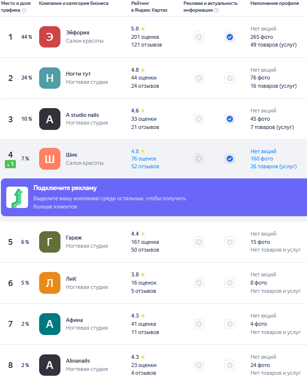The height and width of the screenshot is (383, 307).
Task: Click the Афина company name
Action: coord(74,320)
